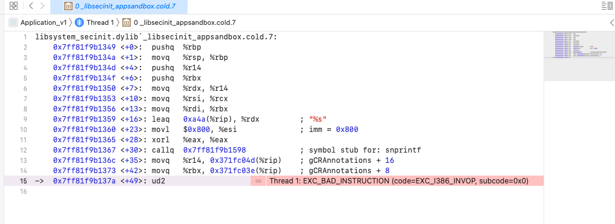Viewport: 615px width, 224px height.
Task: Select the _libsecinit_appsandbox.cold.7 editor tab
Action: [x=119, y=6]
